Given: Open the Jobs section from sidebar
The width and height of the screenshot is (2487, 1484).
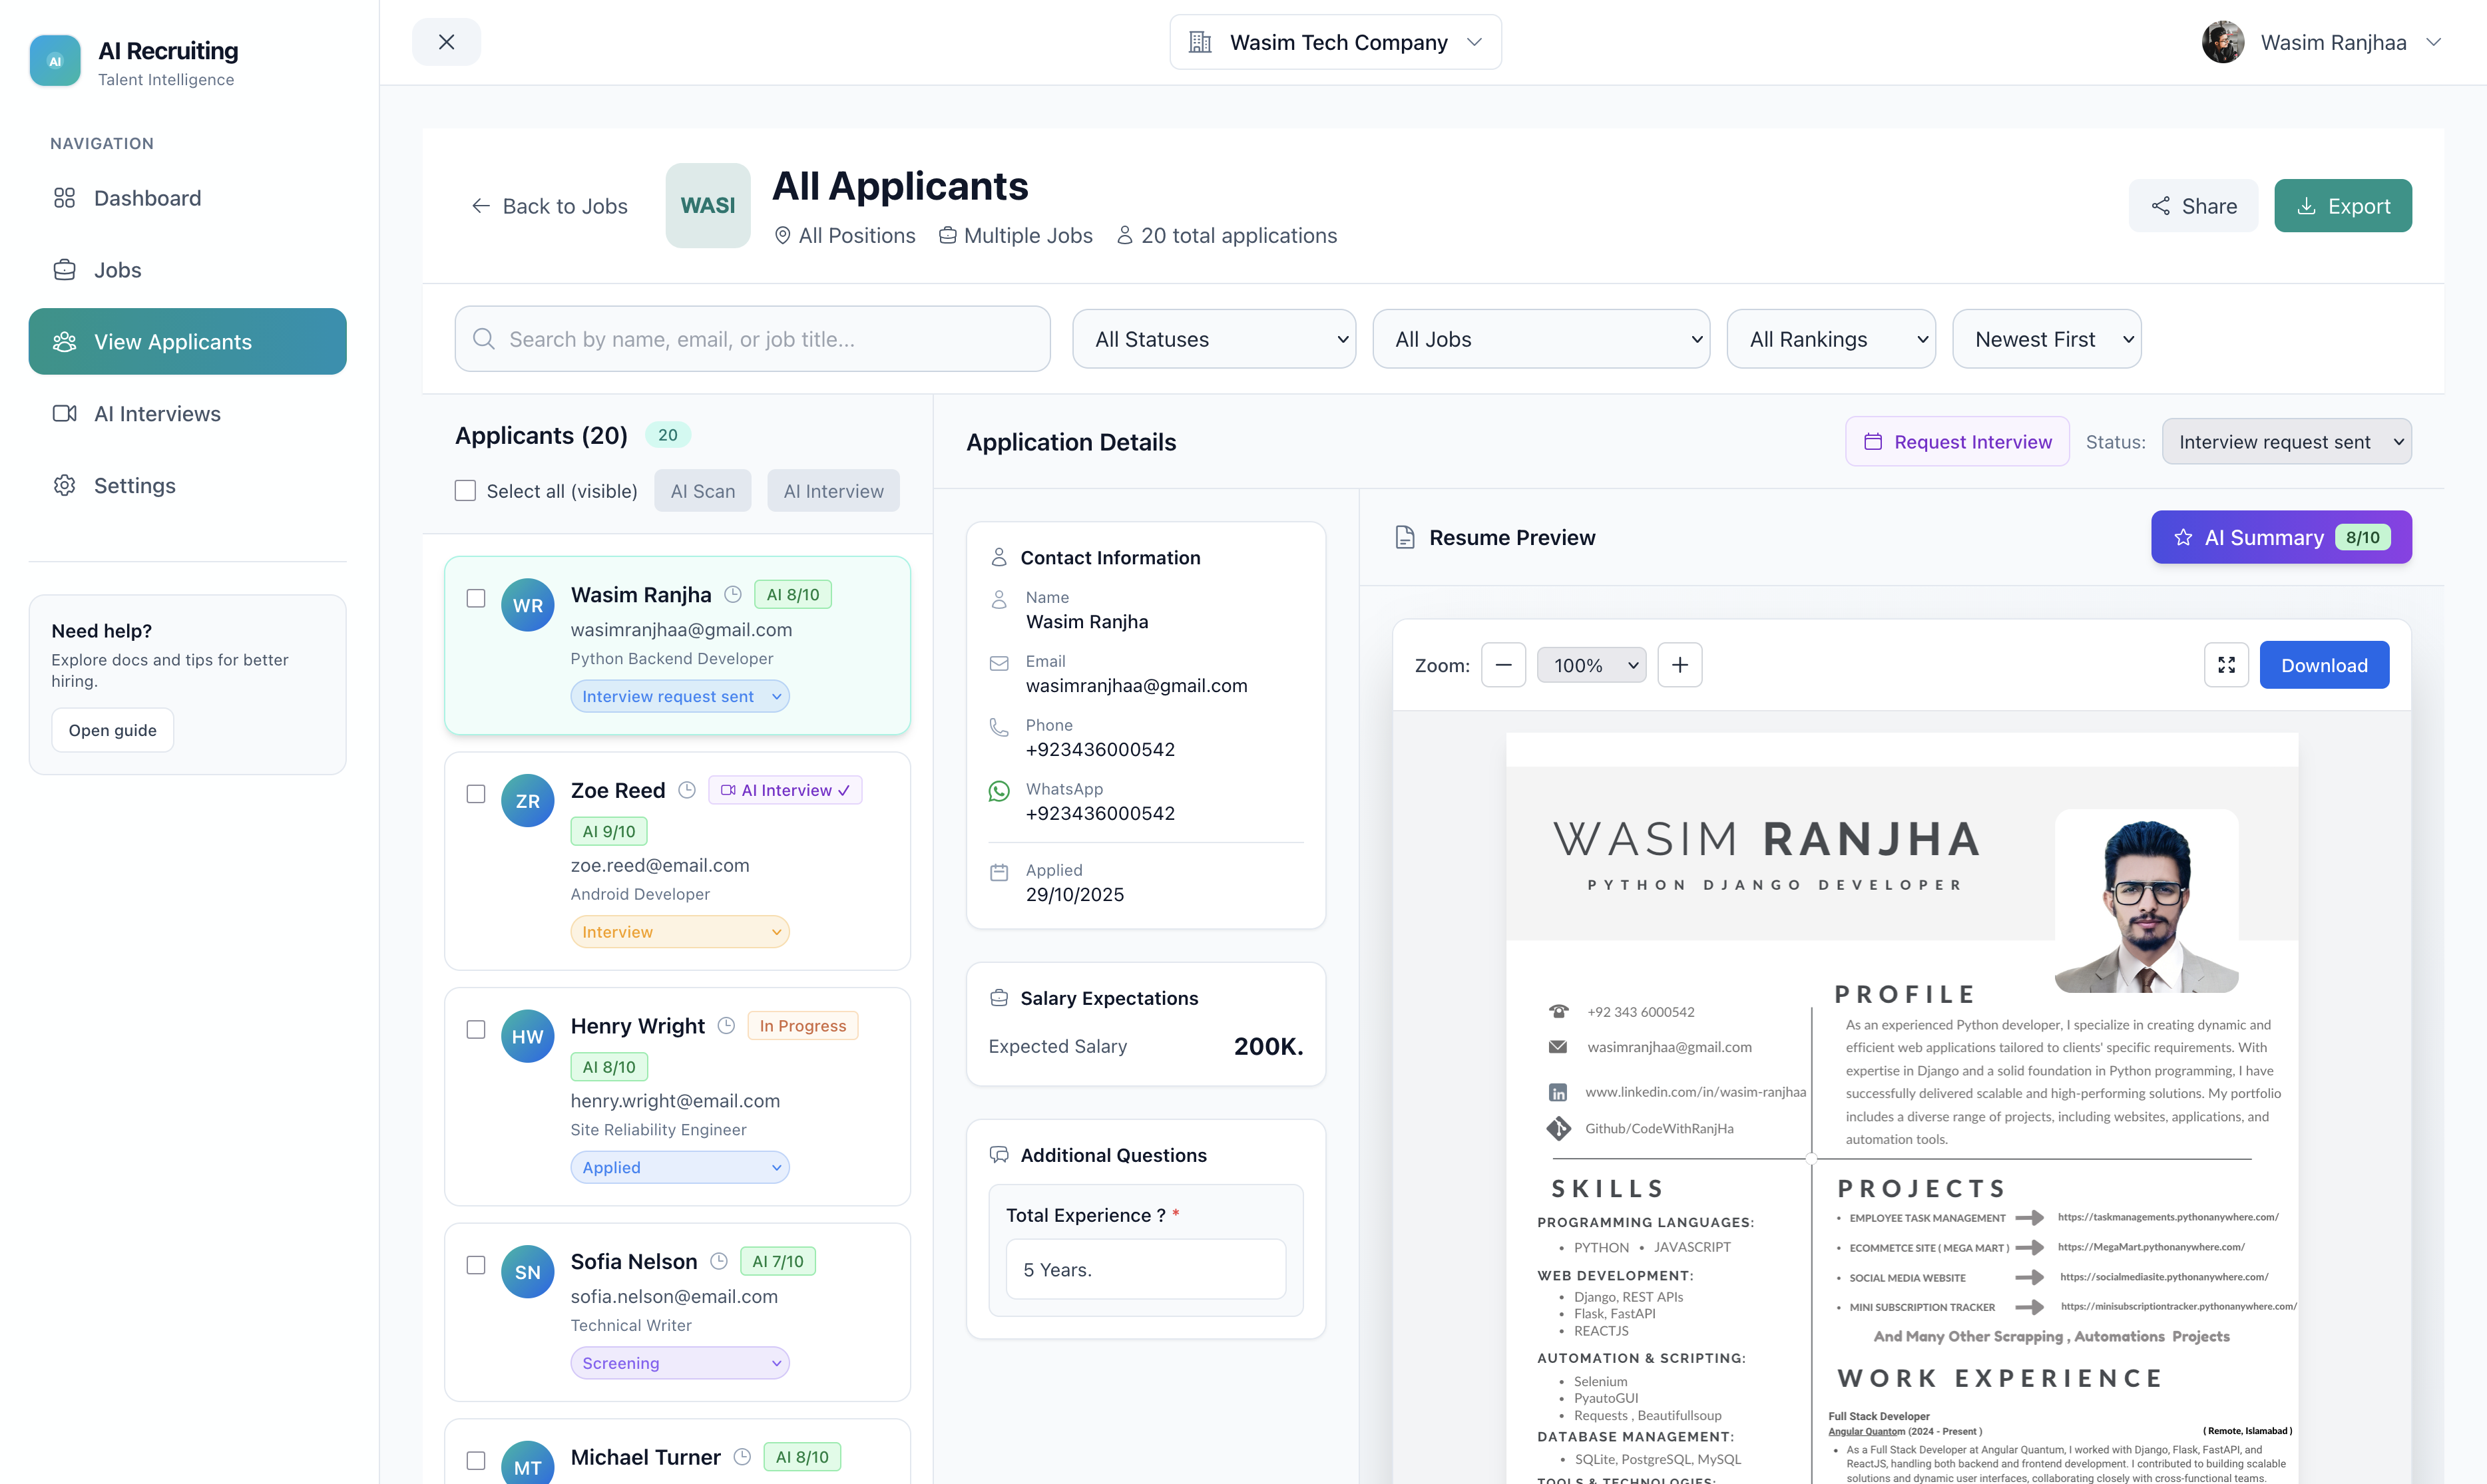Looking at the screenshot, I should pyautogui.click(x=117, y=269).
